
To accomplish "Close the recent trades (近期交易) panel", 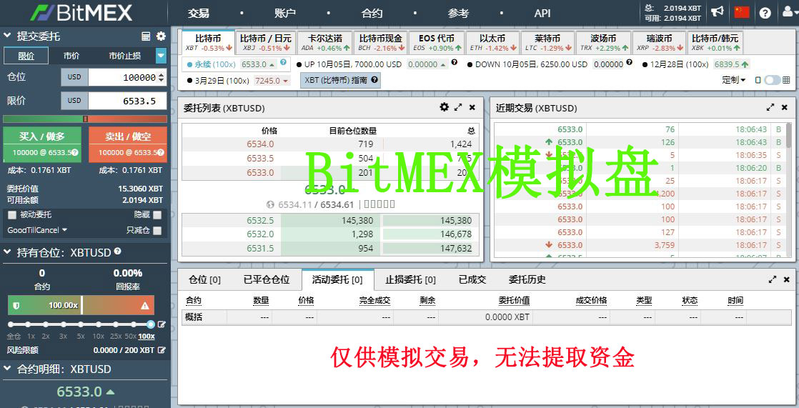I will [x=785, y=107].
